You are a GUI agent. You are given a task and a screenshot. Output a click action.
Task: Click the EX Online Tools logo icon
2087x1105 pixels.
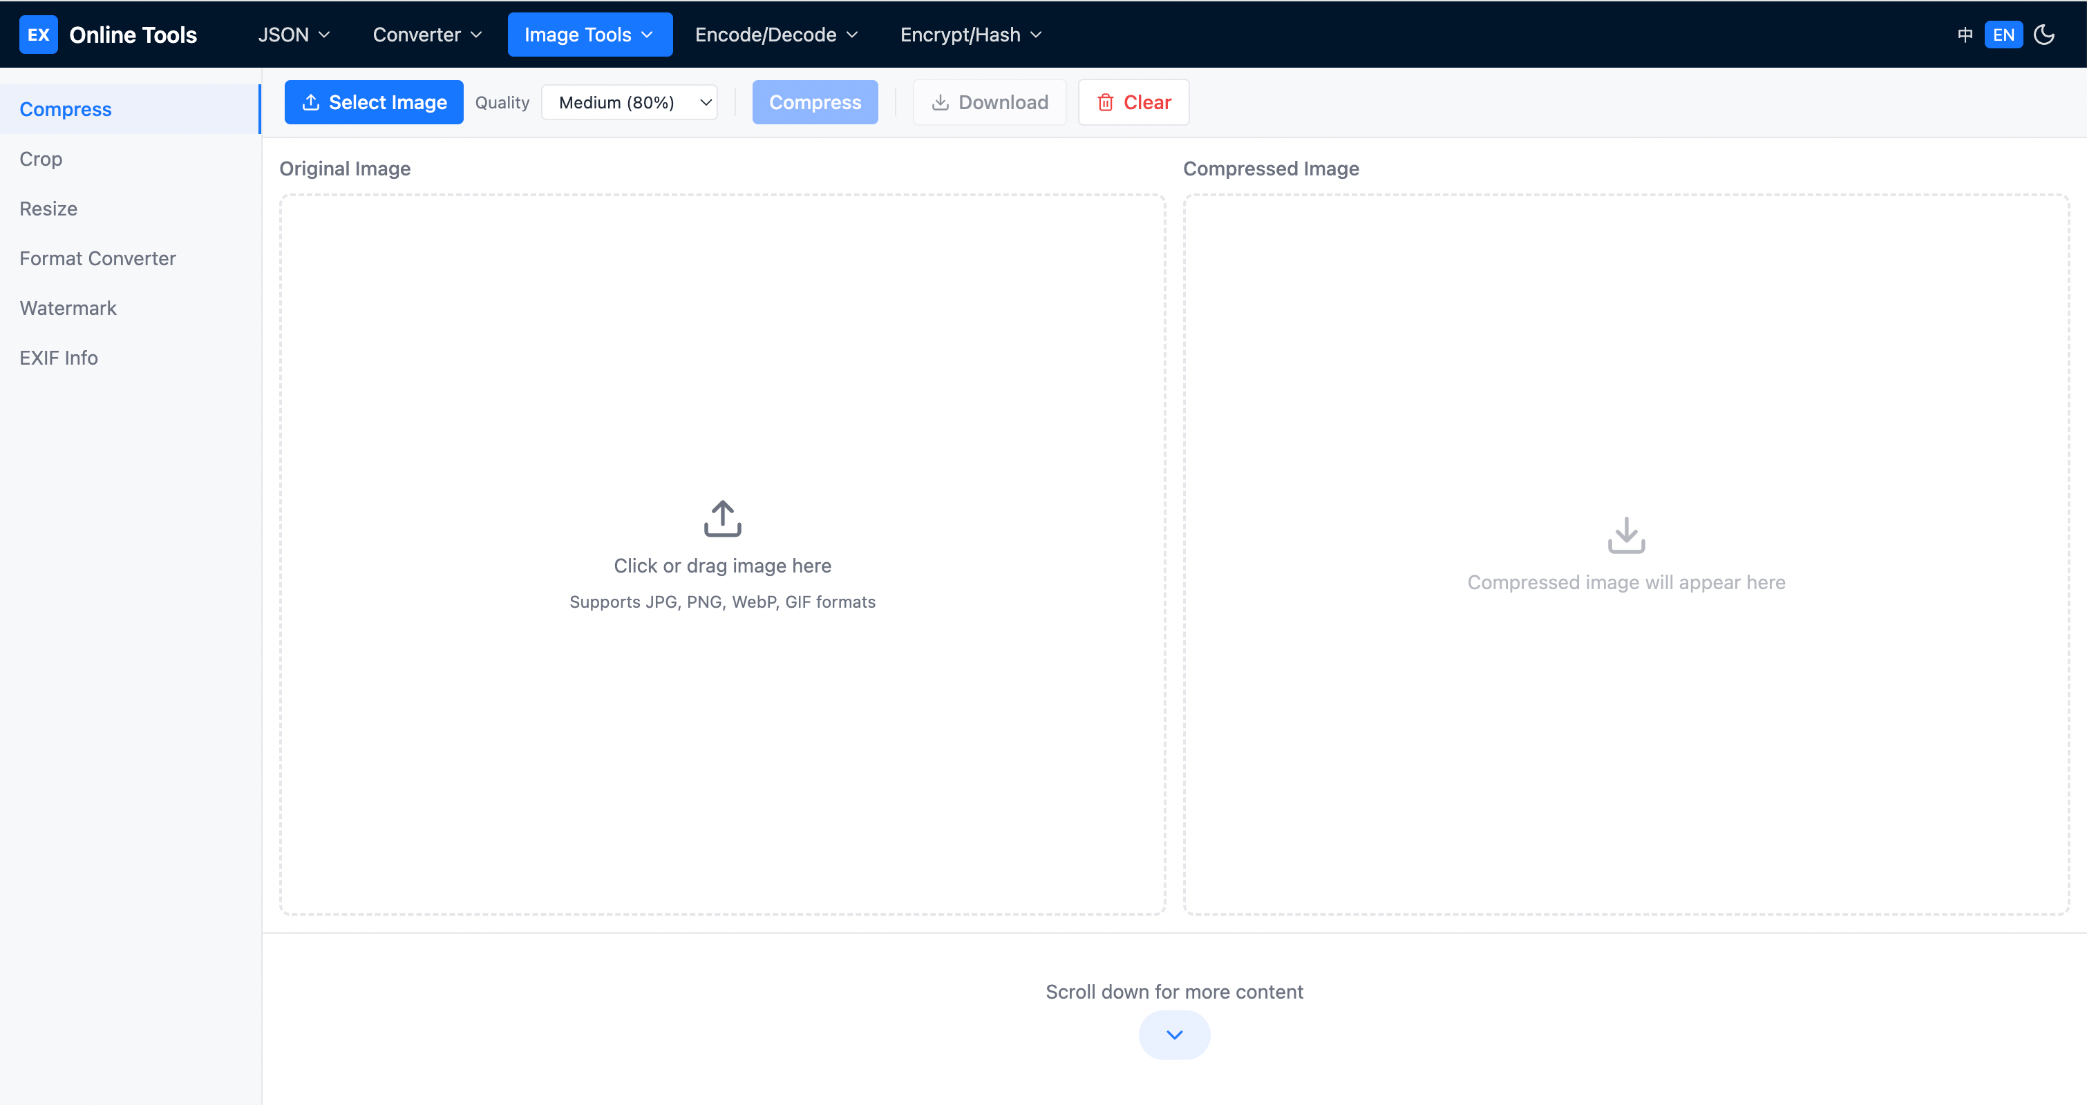pos(38,34)
